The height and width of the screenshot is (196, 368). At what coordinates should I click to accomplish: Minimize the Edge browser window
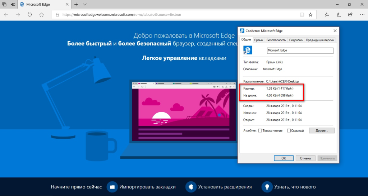(x=337, y=4)
